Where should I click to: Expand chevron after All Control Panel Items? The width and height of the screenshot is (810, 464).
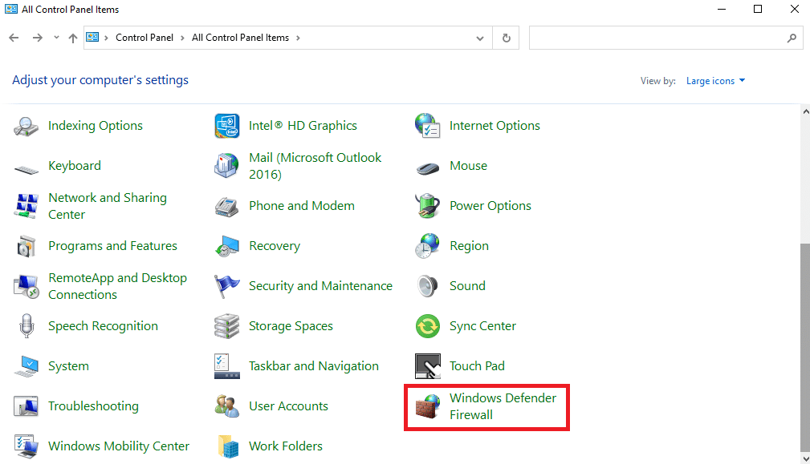coord(298,38)
